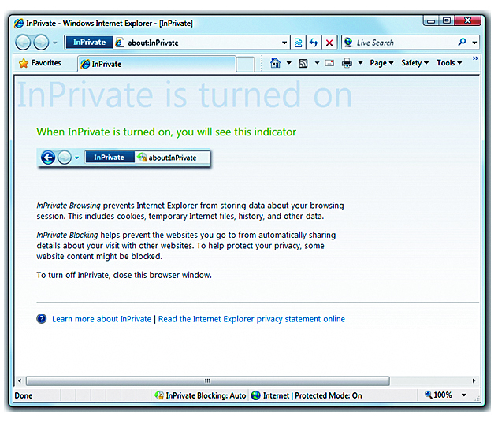Click the blue help question mark icon
Image resolution: width=498 pixels, height=423 pixels.
(x=42, y=318)
